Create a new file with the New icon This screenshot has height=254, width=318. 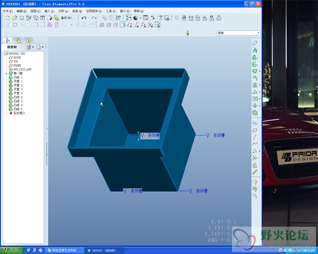(x=8, y=18)
